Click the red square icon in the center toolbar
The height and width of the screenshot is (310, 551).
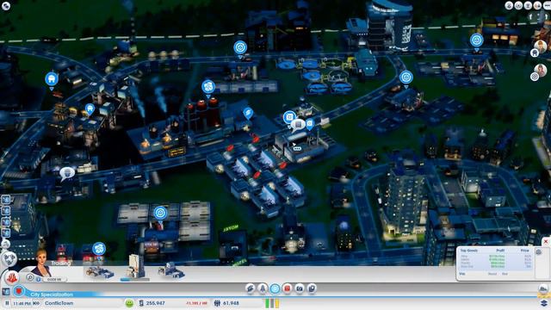click(287, 288)
